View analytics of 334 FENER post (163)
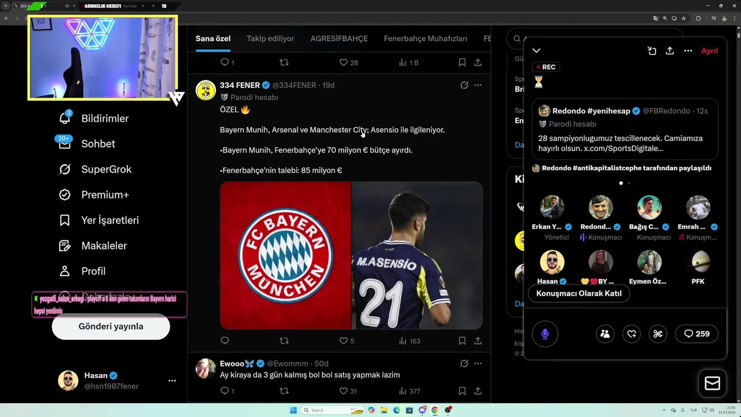741x417 pixels. click(409, 341)
